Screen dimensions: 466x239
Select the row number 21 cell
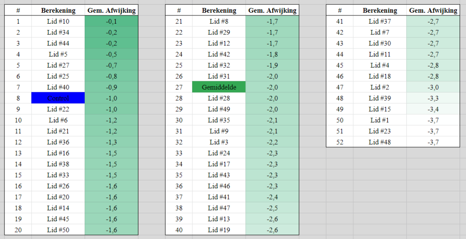coord(179,21)
